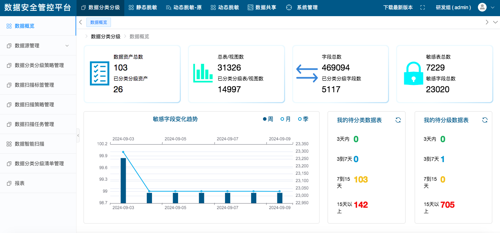Click 数据概览 in the breadcrumb
Viewport: 500px width, 233px height.
coord(139,36)
